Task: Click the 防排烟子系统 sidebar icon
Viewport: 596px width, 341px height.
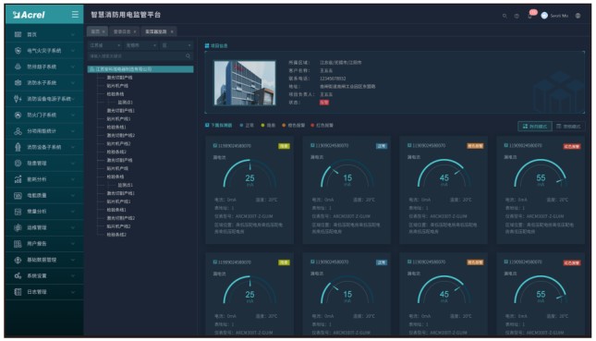Action: tap(18, 67)
